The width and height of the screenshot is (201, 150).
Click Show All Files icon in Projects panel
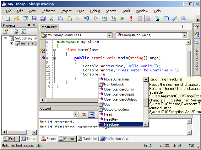coord(16,31)
